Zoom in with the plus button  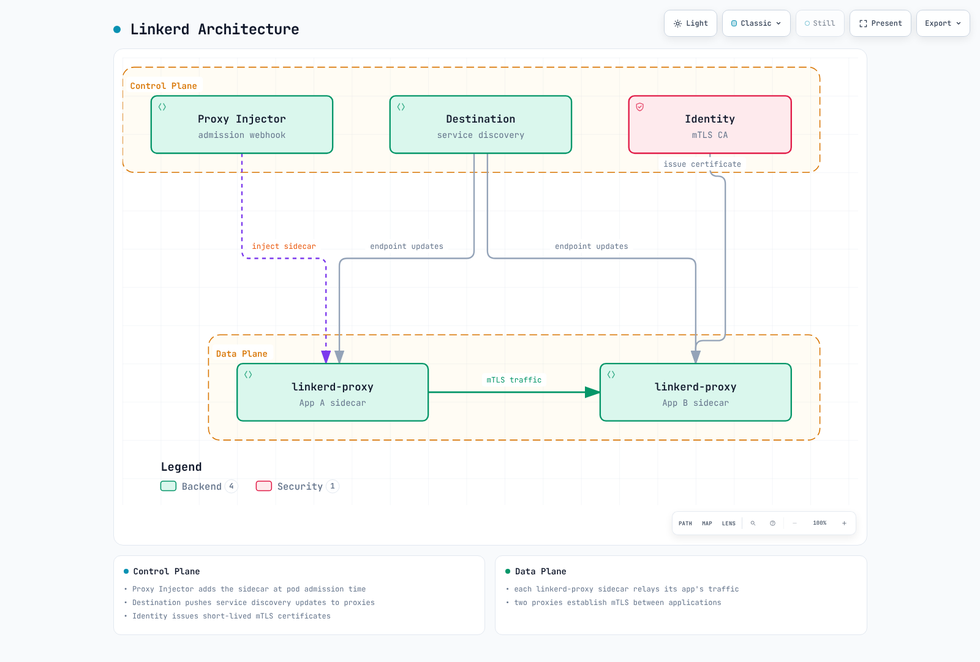(x=844, y=523)
